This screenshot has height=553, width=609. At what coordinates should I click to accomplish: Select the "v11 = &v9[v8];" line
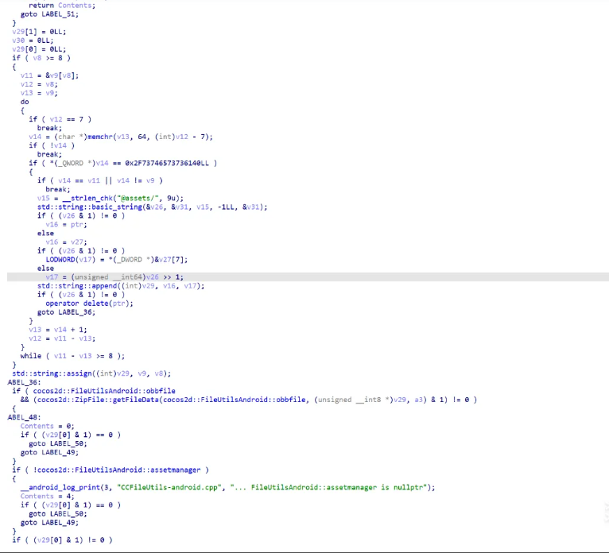click(49, 75)
